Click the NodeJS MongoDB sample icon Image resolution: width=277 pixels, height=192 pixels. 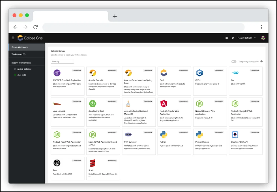pos(235,104)
